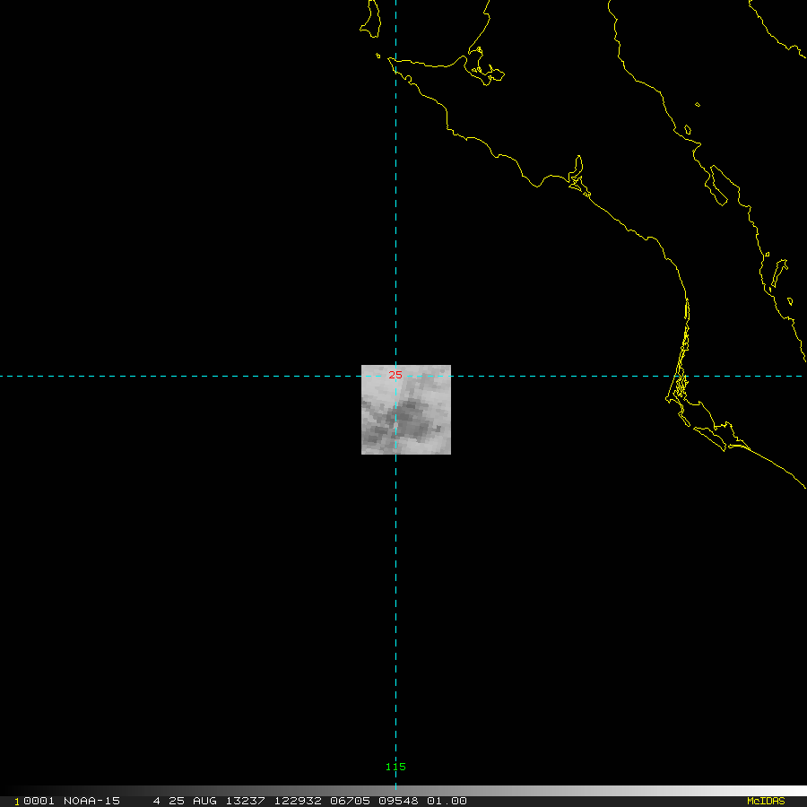The height and width of the screenshot is (807, 807).
Task: Click the 06705 value in status line
Action: [x=350, y=801]
